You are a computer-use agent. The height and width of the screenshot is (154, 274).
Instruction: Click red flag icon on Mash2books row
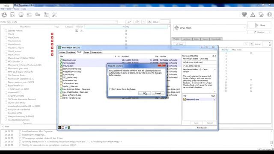[x=52, y=37]
